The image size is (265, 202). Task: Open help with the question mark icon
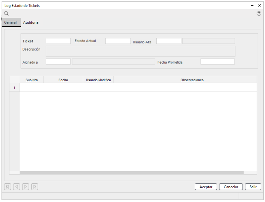pyautogui.click(x=259, y=14)
